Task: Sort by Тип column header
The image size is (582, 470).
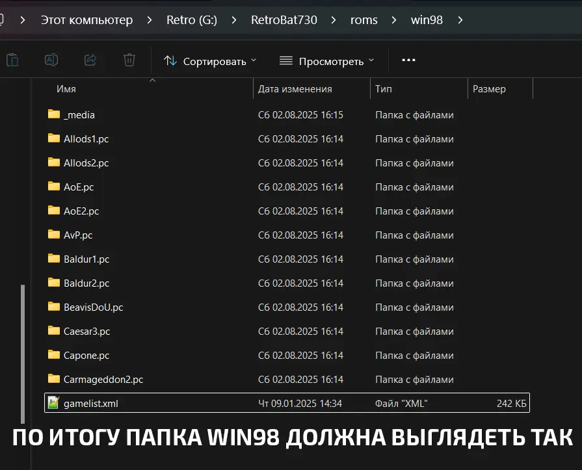Action: 383,88
